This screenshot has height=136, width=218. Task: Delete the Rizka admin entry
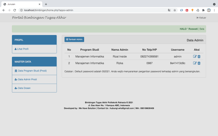click(199, 63)
